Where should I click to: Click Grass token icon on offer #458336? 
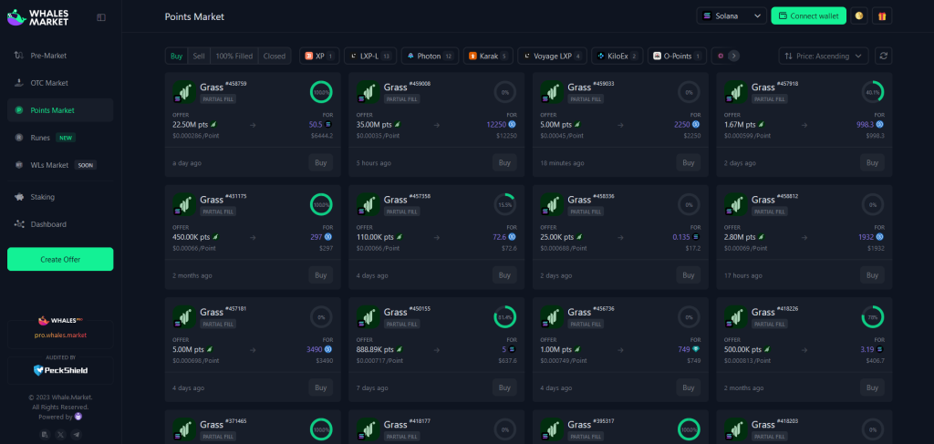[552, 204]
